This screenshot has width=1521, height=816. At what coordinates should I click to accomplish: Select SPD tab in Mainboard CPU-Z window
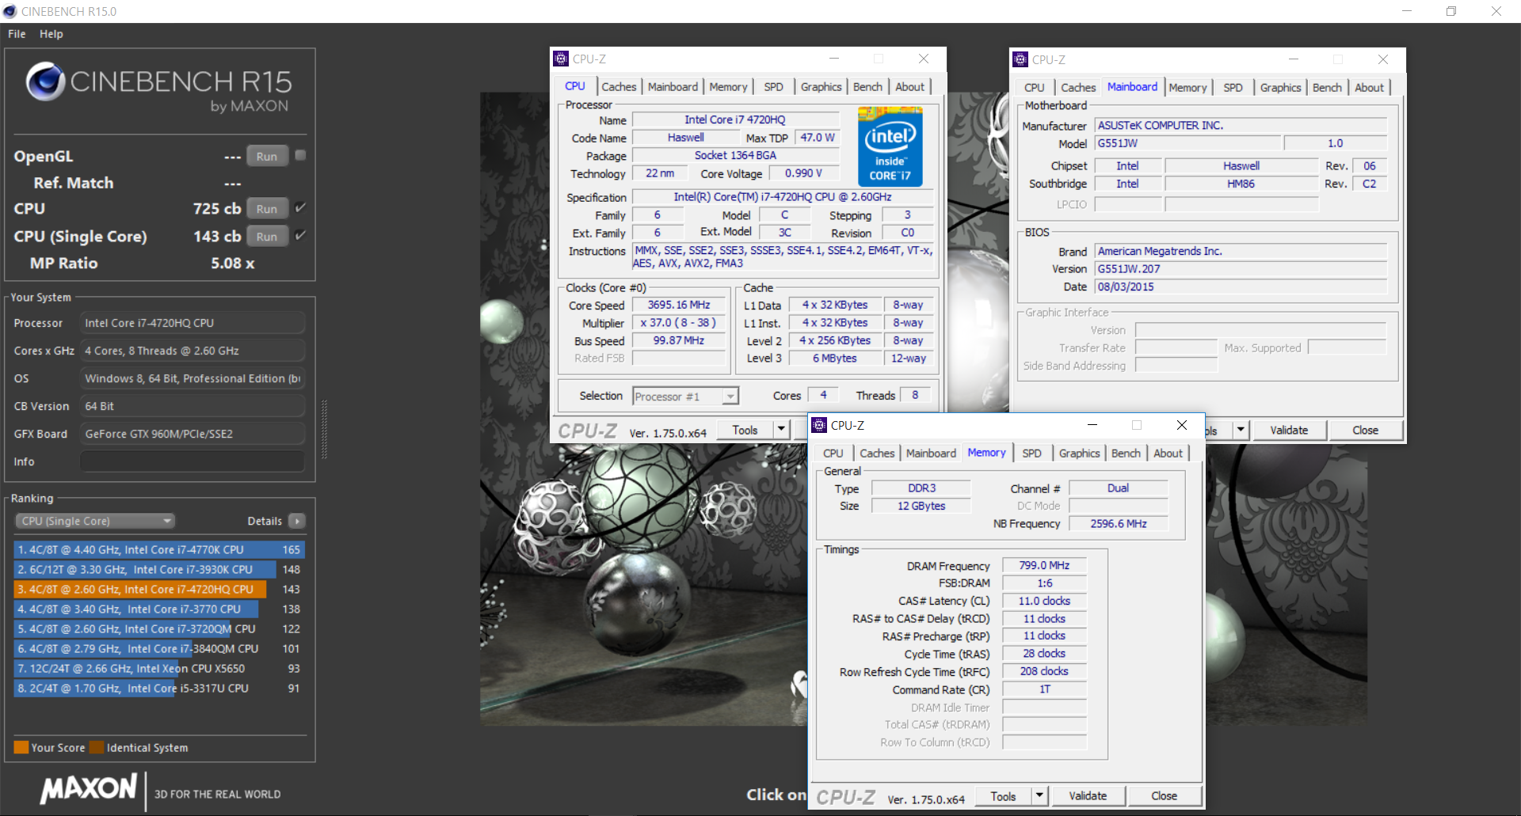pos(1233,88)
